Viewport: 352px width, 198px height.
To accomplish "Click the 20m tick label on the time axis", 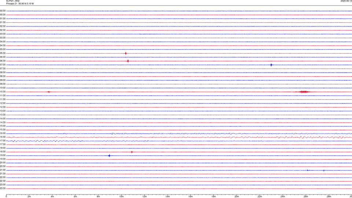I will (x=236, y=197).
